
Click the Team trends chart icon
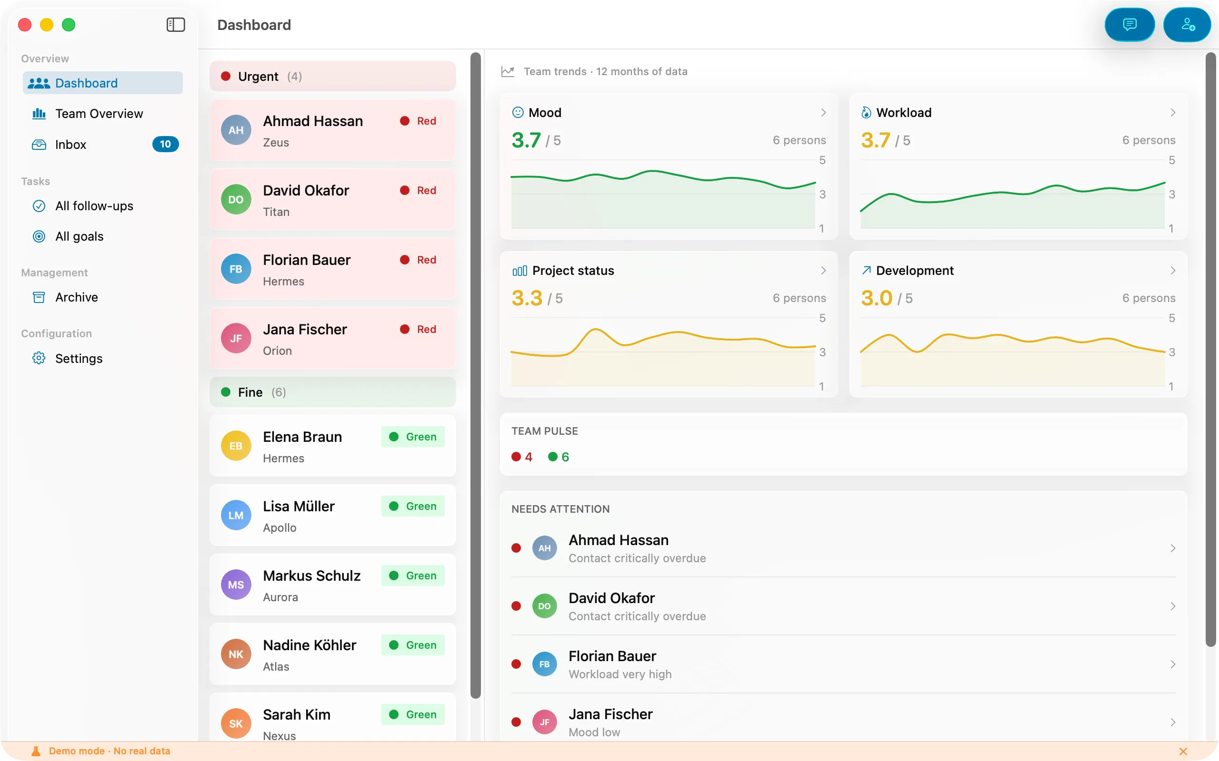click(x=508, y=71)
